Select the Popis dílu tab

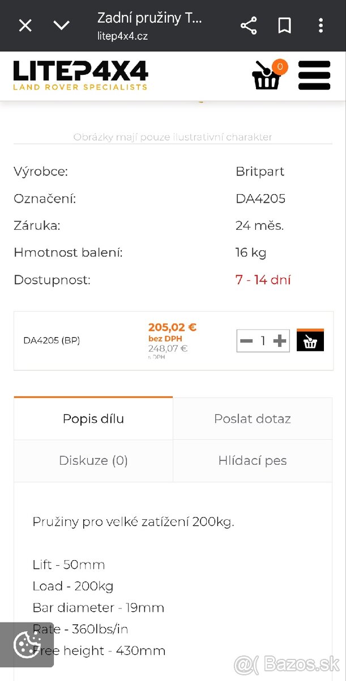click(x=93, y=419)
